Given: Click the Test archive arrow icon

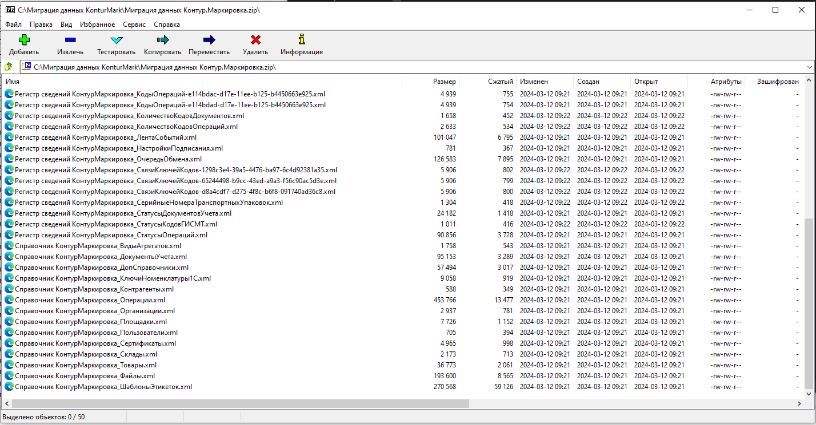Looking at the screenshot, I should tap(117, 40).
